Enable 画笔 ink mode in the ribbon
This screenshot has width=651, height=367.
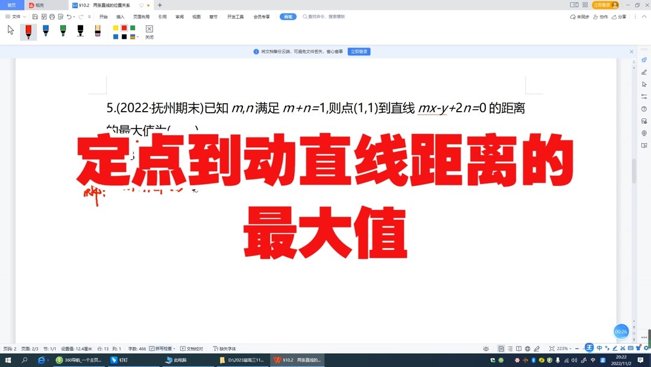click(x=288, y=17)
